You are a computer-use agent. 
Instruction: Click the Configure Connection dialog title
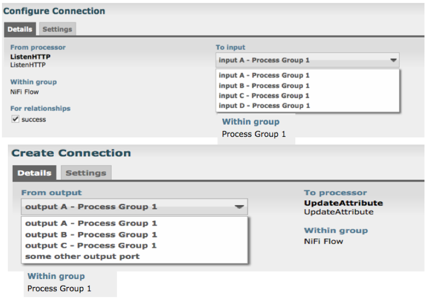[54, 10]
